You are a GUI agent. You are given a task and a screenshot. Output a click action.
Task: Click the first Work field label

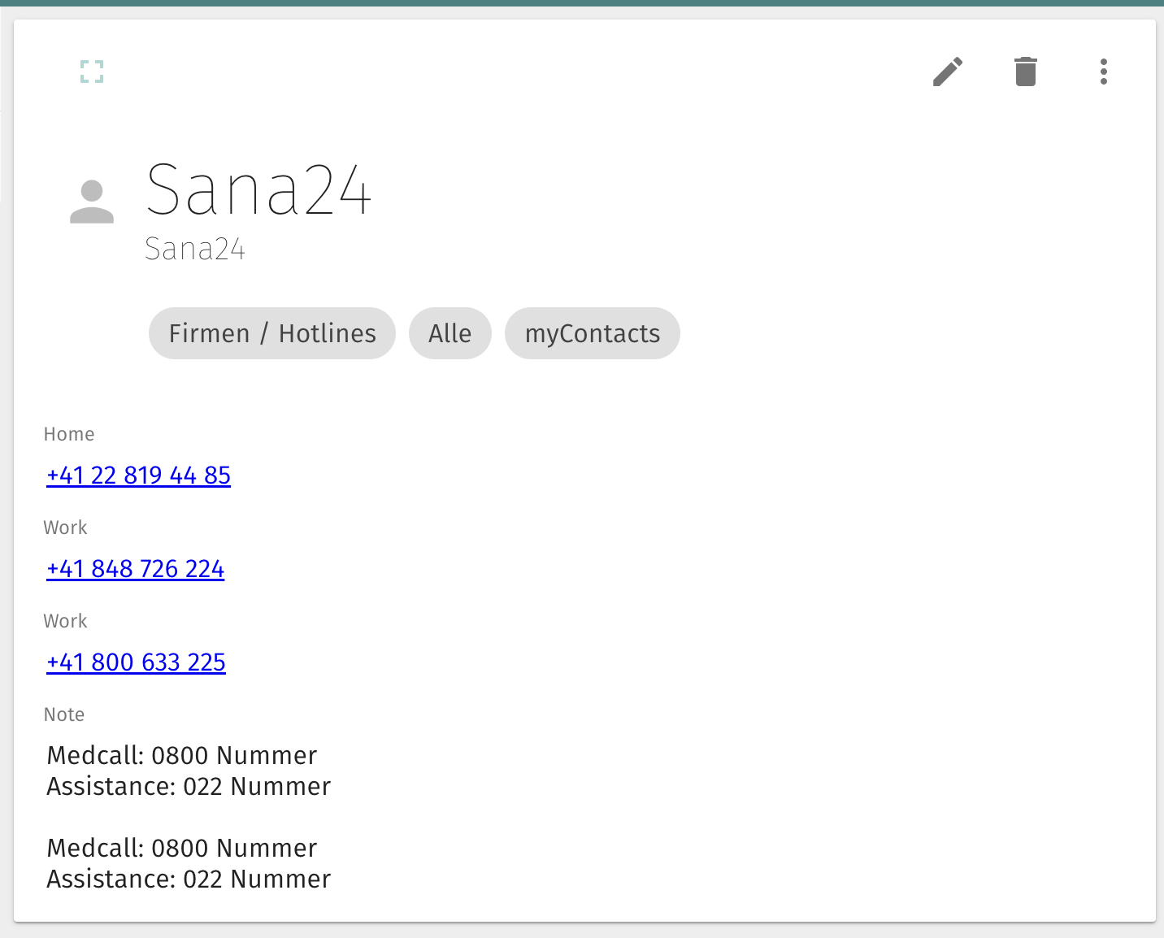(x=65, y=528)
